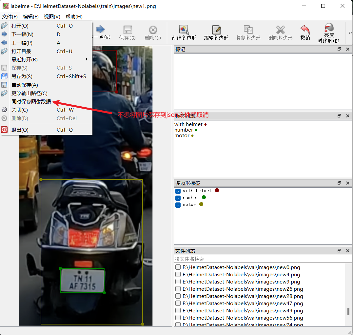Float the 文件列表 panel
This screenshot has width=353, height=335.
[x=339, y=250]
